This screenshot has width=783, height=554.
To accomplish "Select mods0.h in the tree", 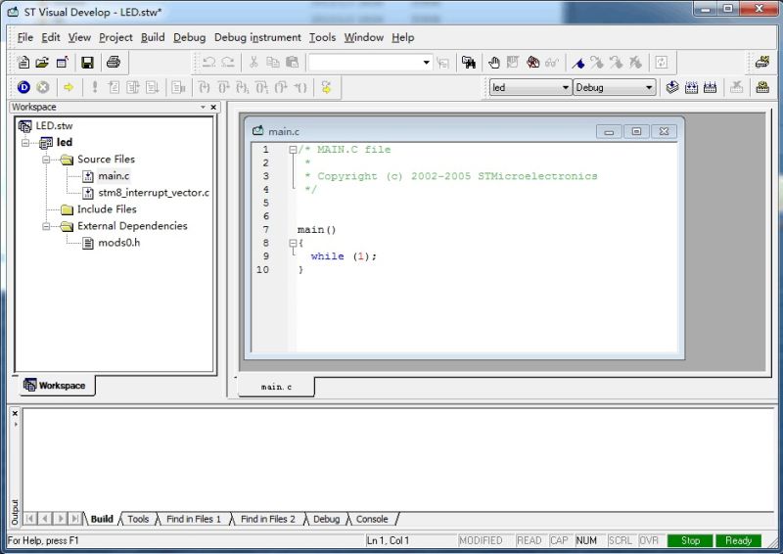I will click(x=118, y=243).
